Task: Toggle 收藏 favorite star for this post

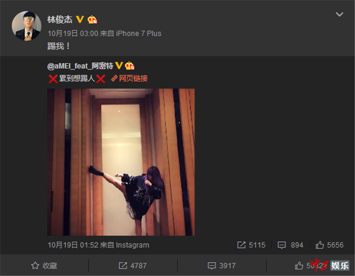Action: pos(44,266)
